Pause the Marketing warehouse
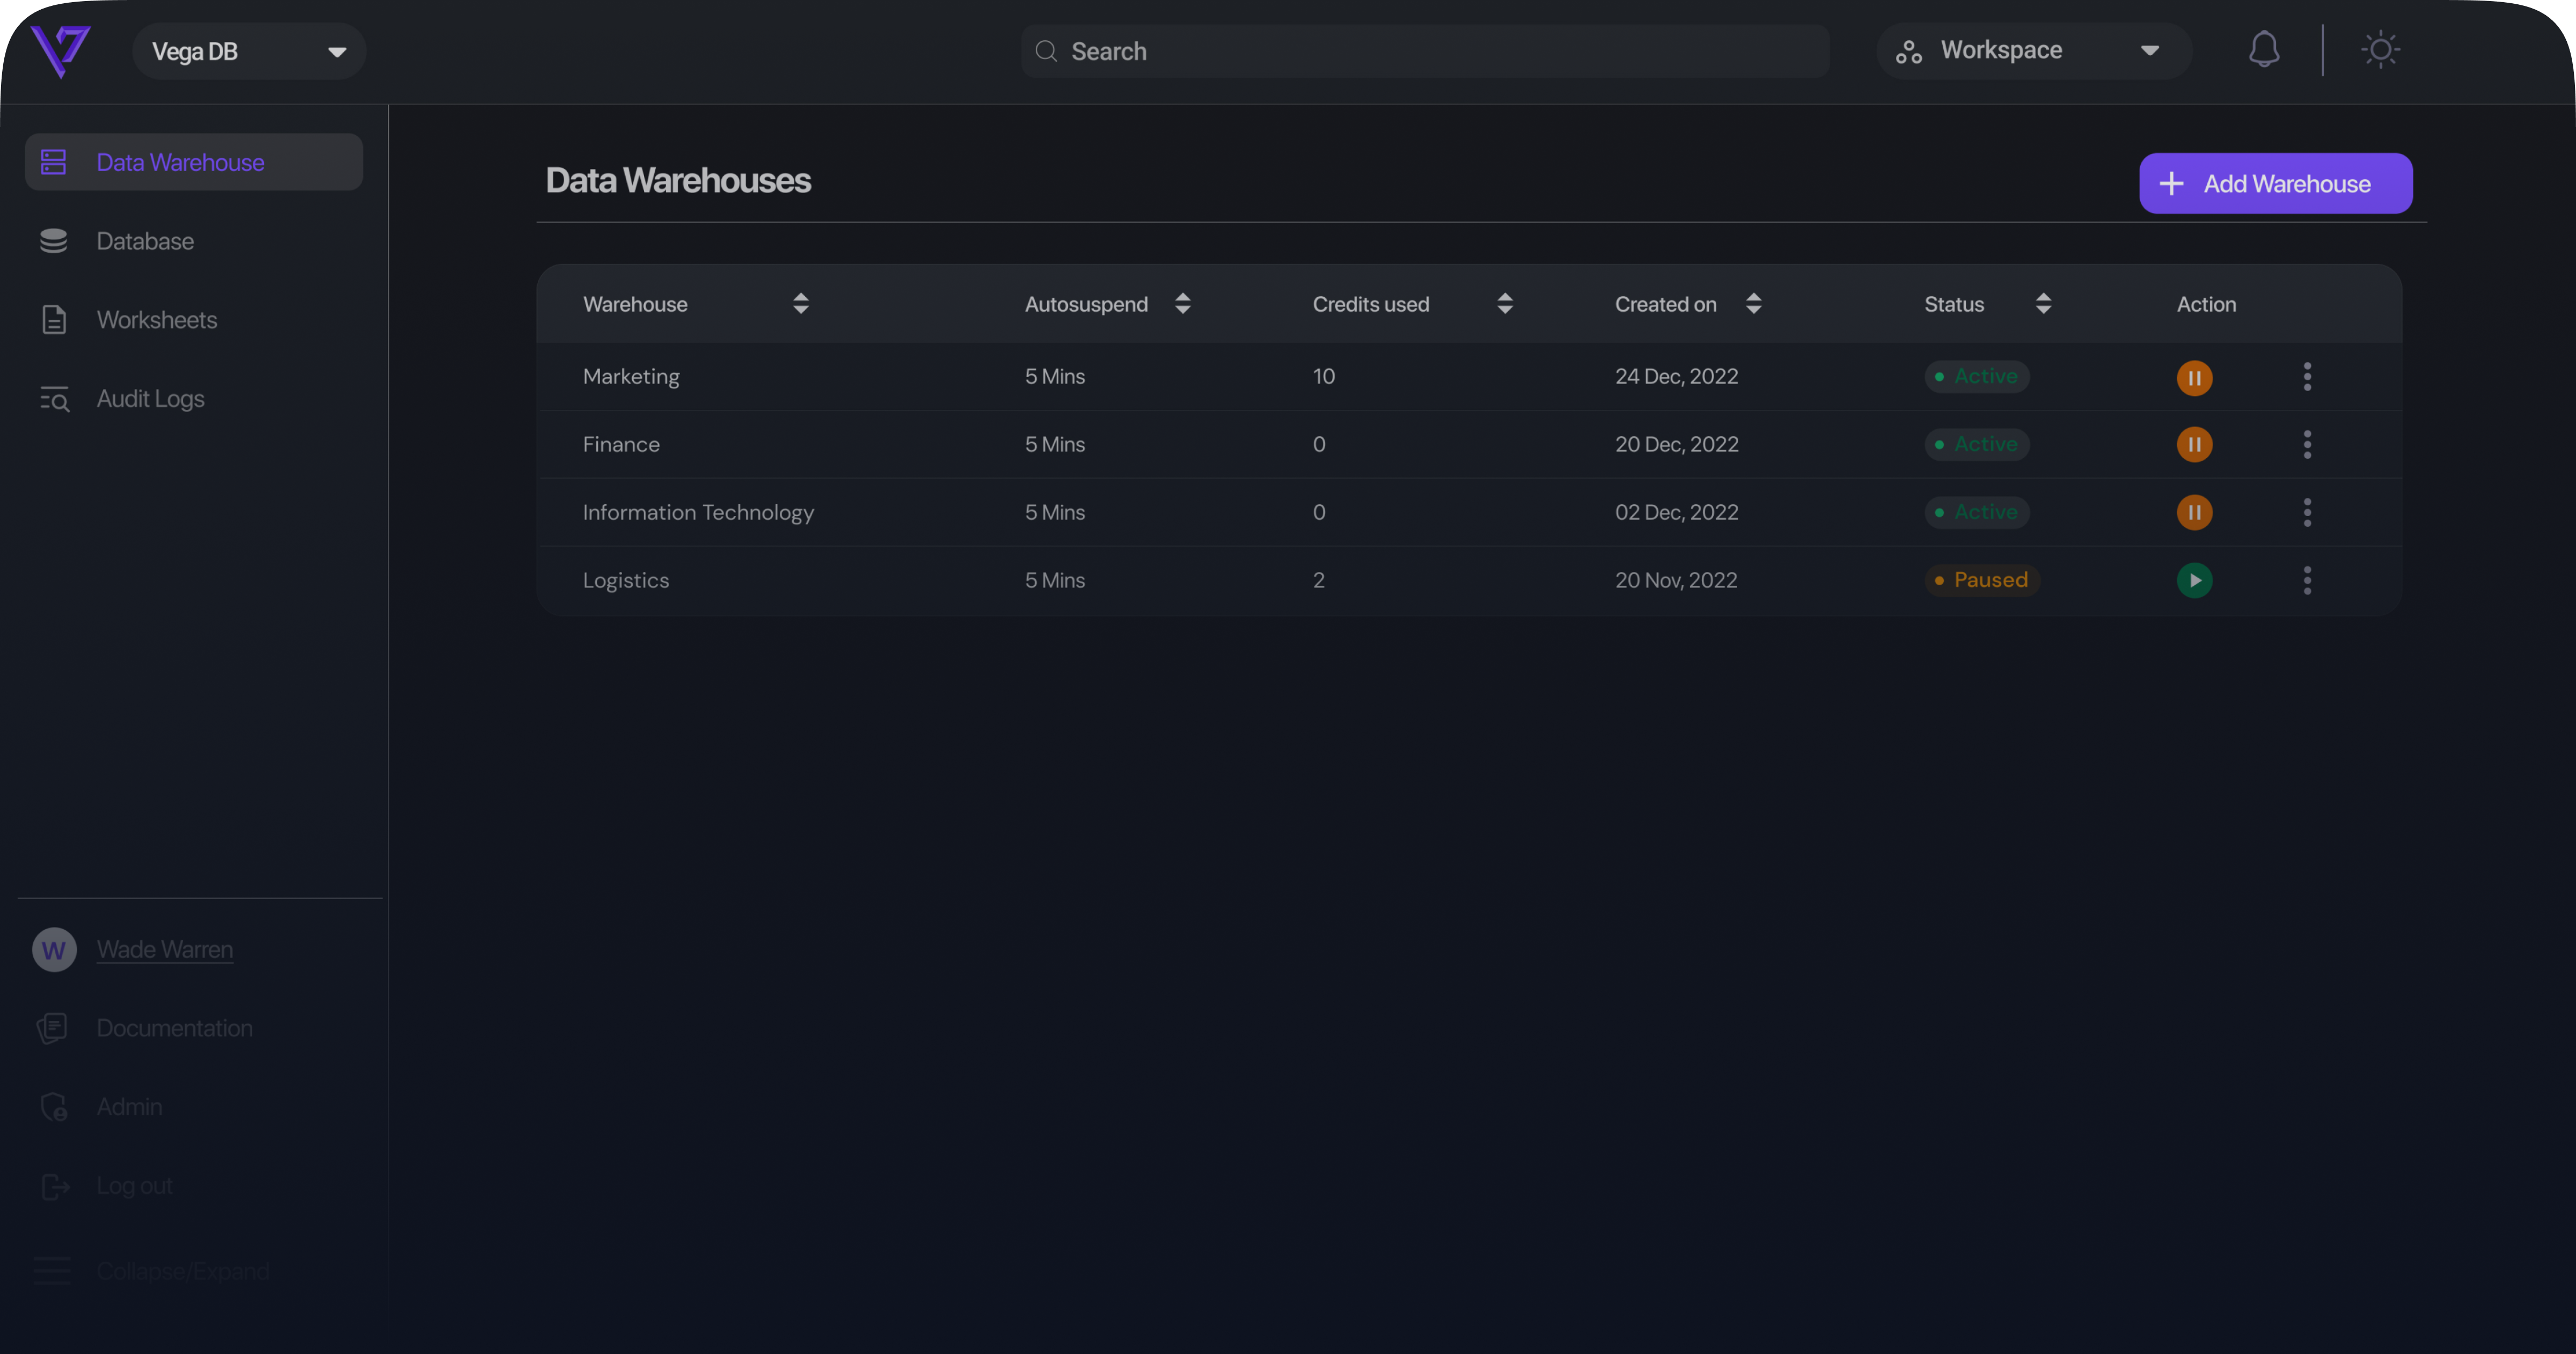 coord(2194,378)
